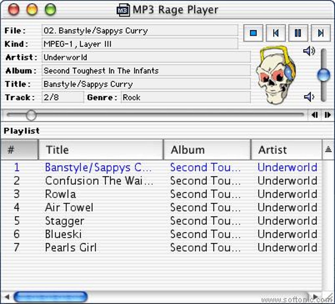Click track number 5 in playlist
Screen dimensions: 335x304
point(17,221)
